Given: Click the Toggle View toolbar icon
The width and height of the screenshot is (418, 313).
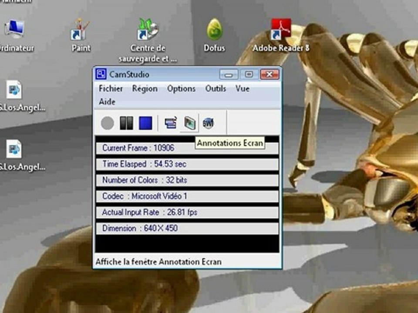Looking at the screenshot, I should click(171, 123).
